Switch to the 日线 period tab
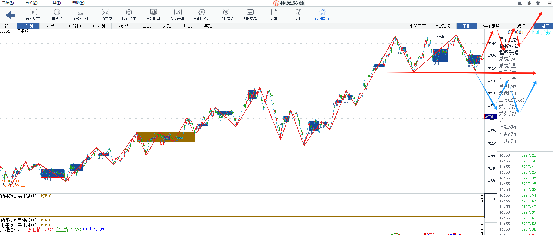This screenshot has width=553, height=235. pos(147,26)
